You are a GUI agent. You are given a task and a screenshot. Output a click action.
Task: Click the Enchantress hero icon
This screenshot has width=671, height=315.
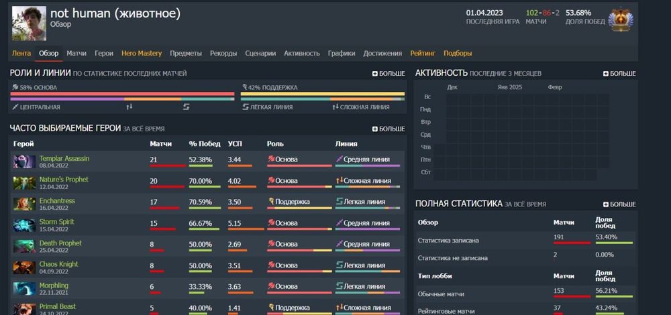[x=24, y=204]
